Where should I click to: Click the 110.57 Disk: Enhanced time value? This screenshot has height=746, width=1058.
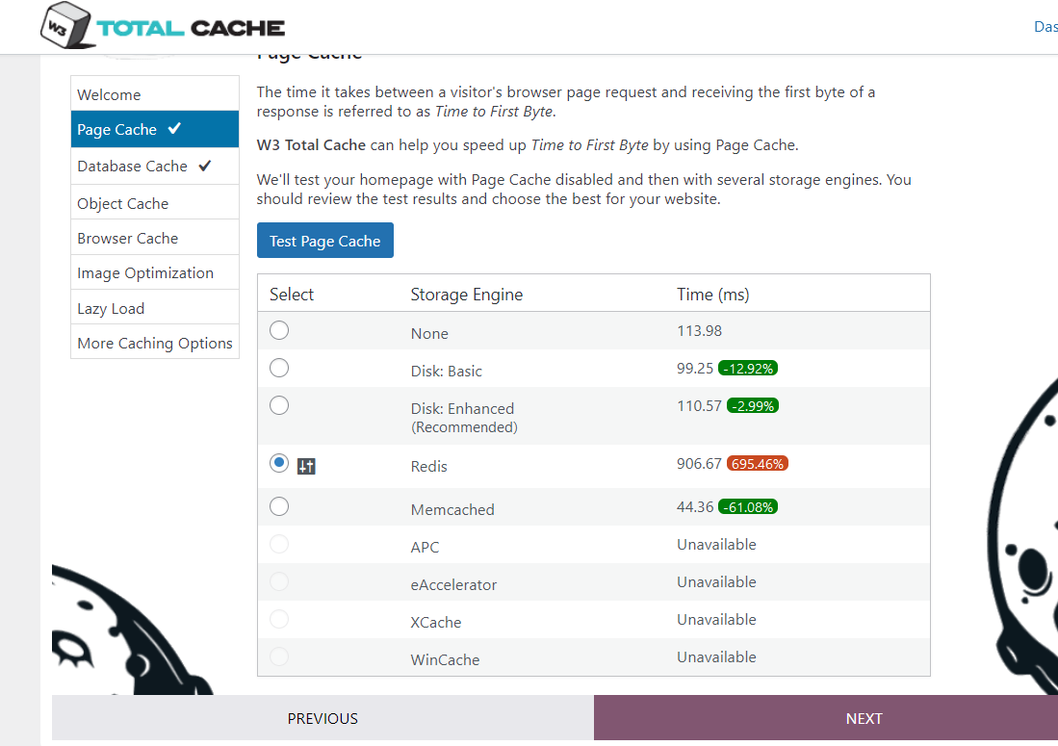[699, 406]
